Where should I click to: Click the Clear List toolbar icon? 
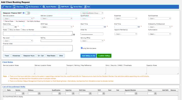click(x=3, y=7)
